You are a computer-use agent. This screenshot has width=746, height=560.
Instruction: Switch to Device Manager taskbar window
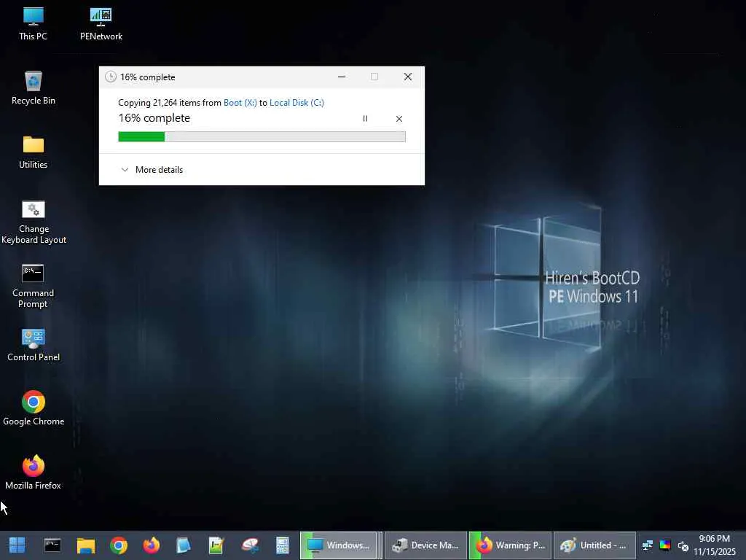[425, 545]
